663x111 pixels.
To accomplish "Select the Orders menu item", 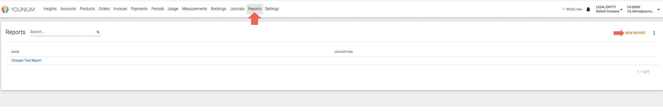I will 104,9.
